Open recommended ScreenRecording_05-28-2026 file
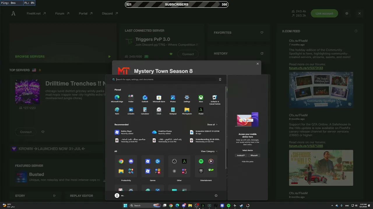 pyautogui.click(x=204, y=140)
